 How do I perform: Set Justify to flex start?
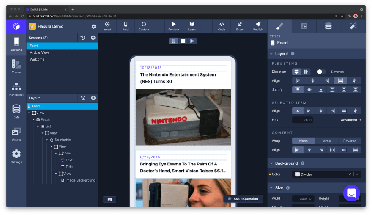tap(298, 90)
